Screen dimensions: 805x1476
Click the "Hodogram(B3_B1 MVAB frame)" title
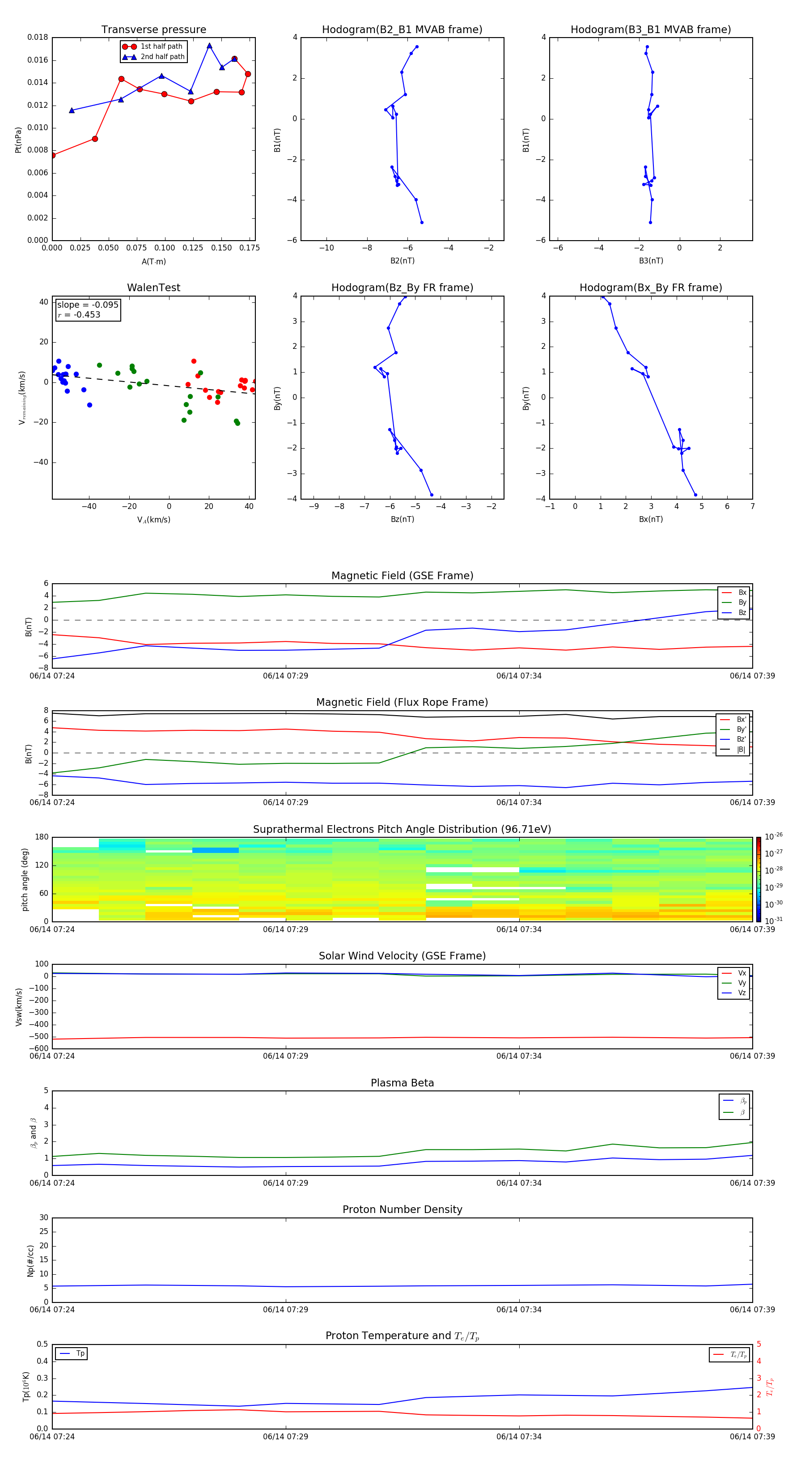pyautogui.click(x=651, y=30)
